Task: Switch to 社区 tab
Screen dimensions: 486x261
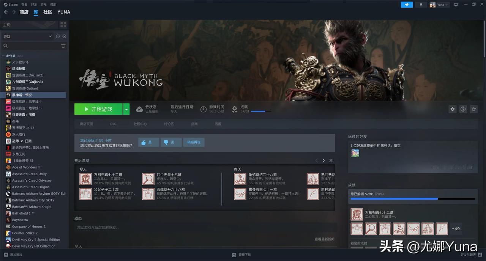Action: (48, 12)
